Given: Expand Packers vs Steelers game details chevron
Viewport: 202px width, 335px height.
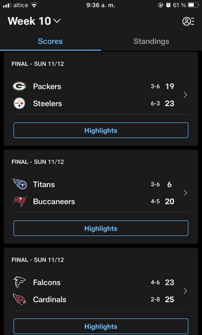Looking at the screenshot, I should (x=185, y=95).
